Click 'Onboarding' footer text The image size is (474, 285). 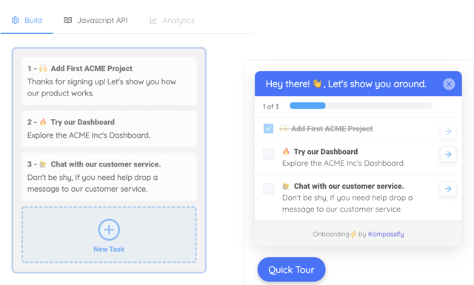tap(331, 234)
